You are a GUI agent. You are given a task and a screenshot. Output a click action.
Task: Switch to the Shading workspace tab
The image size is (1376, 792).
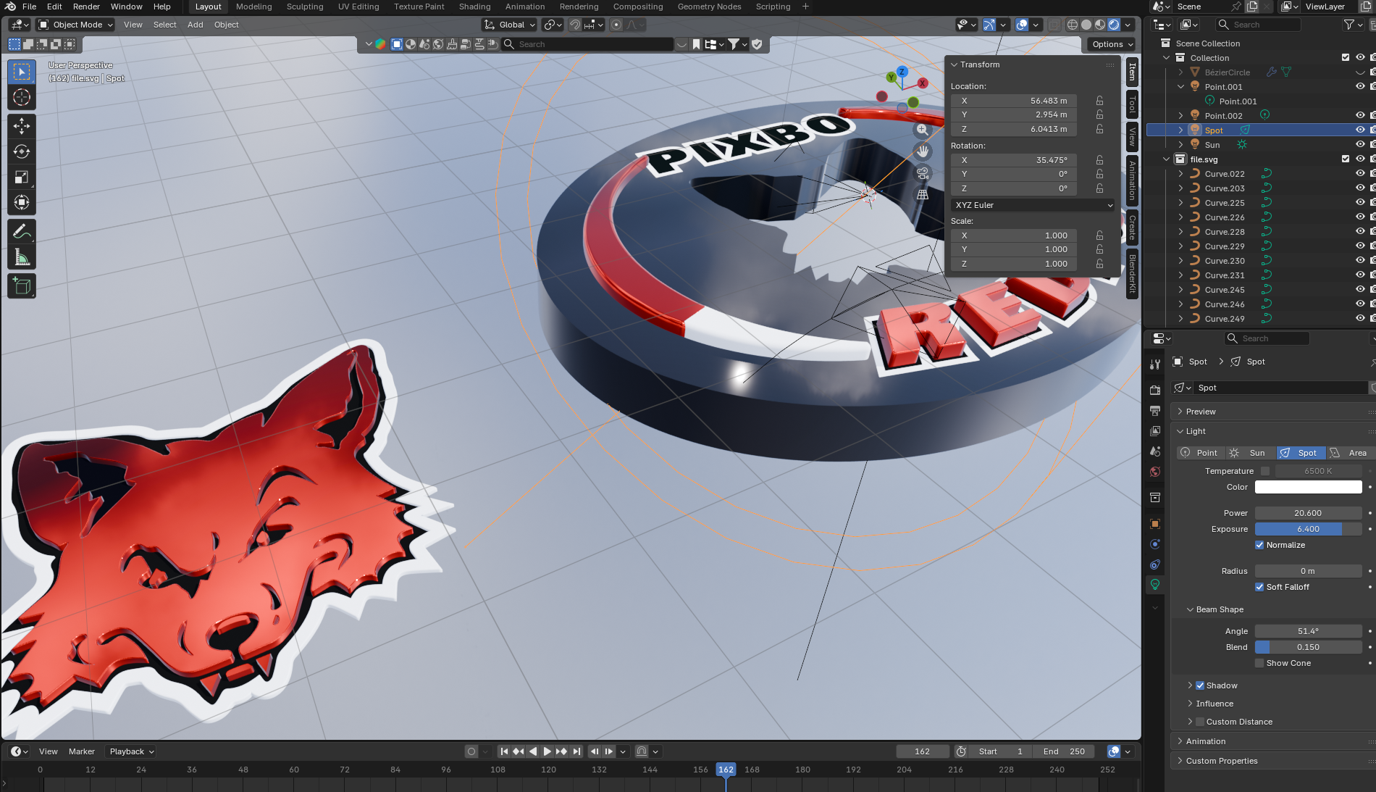(x=474, y=7)
